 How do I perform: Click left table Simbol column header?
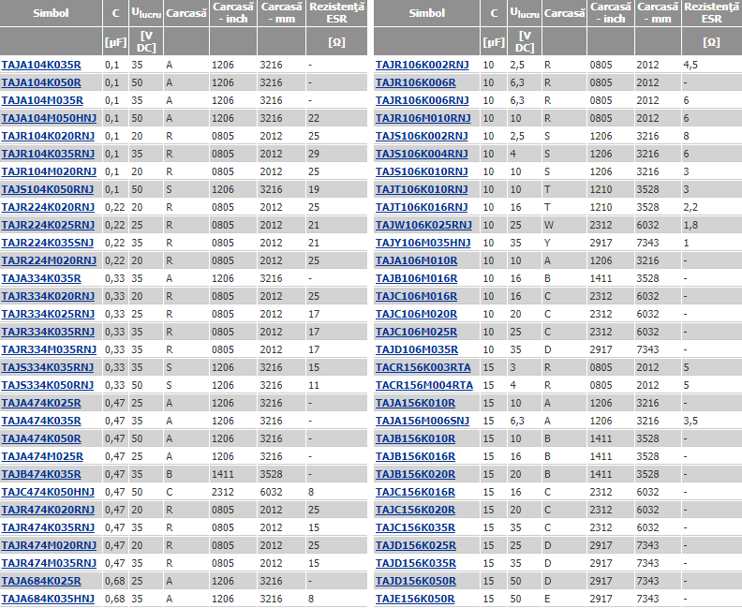[51, 13]
